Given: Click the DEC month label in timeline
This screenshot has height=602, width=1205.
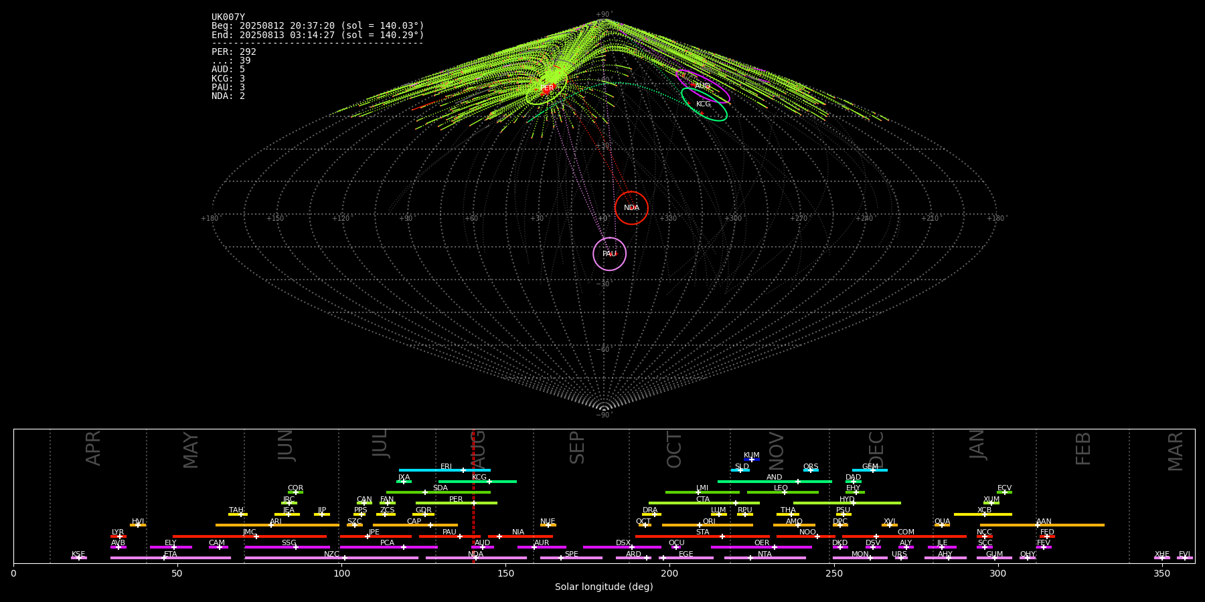Looking at the screenshot, I should (x=876, y=450).
